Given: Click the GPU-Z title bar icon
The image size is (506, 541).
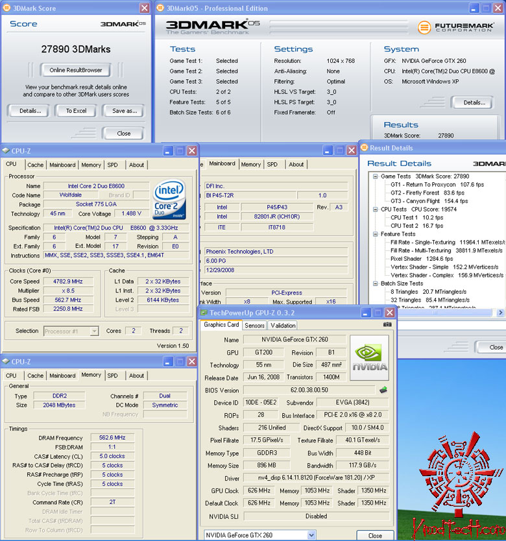Looking at the screenshot, I should click(204, 313).
